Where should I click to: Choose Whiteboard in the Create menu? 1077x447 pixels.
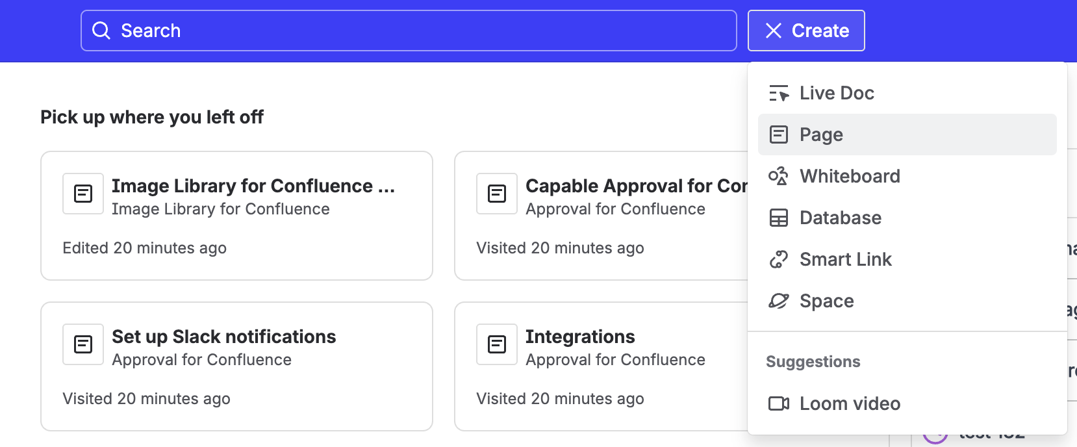pyautogui.click(x=850, y=176)
